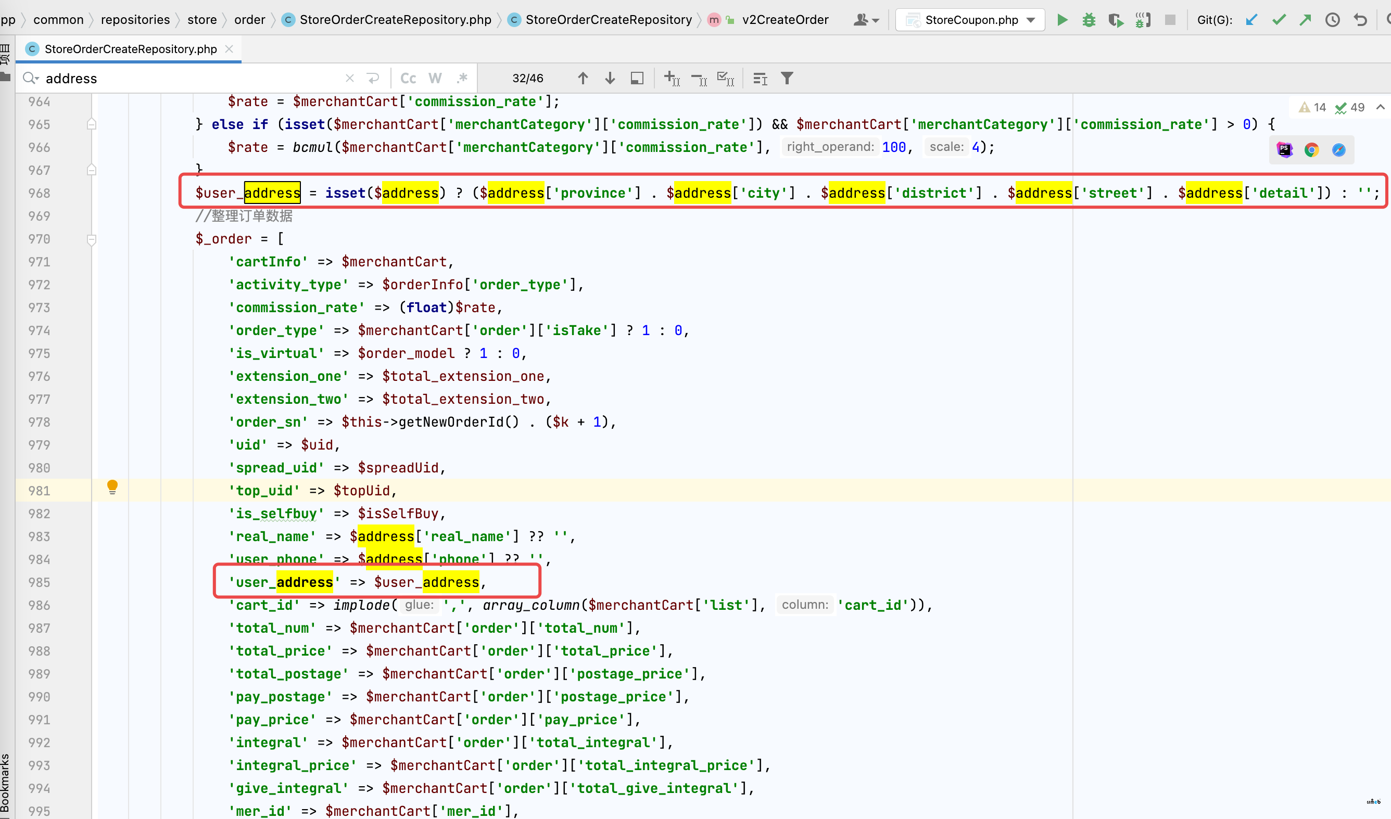
Task: Toggle whole words W option
Action: pyautogui.click(x=435, y=79)
